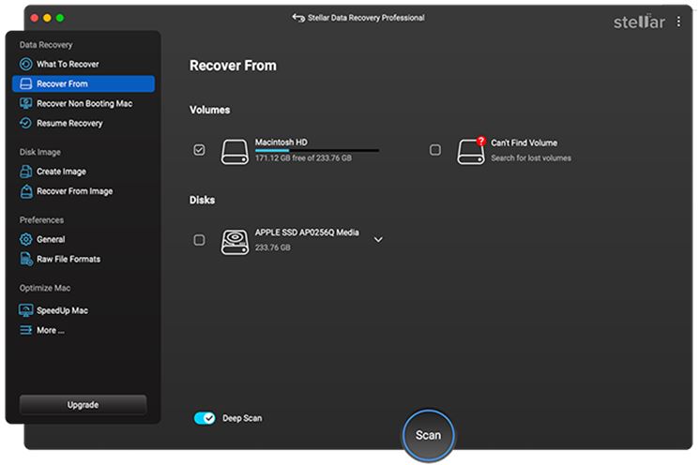Uncheck the Macintosh HD volume checkbox
Image resolution: width=700 pixels, height=465 pixels.
point(199,150)
